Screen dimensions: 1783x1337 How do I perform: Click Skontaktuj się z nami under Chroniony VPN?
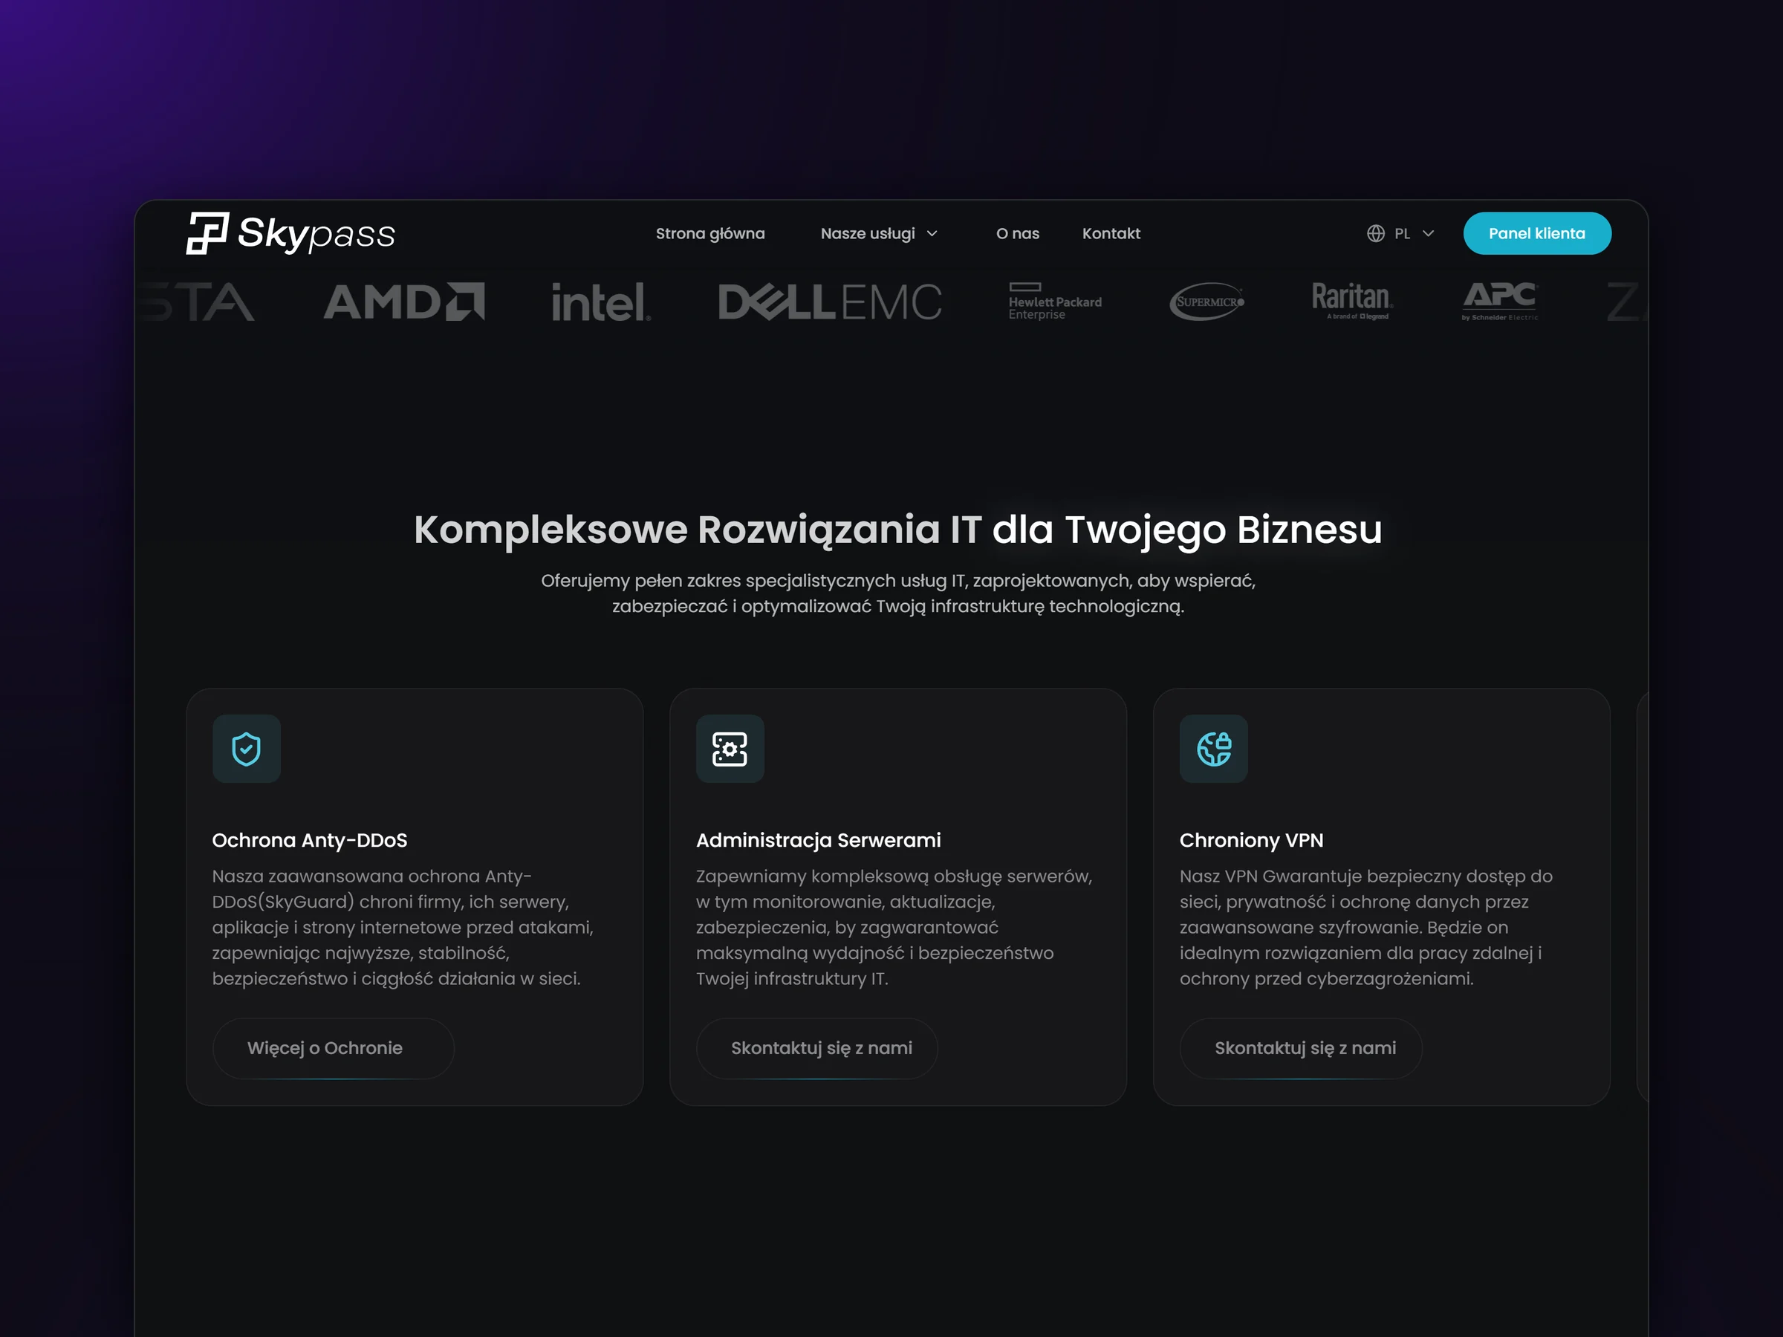(x=1300, y=1049)
